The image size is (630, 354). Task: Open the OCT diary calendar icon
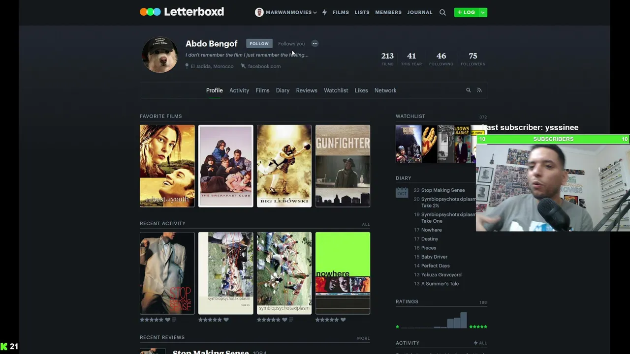[x=402, y=192]
